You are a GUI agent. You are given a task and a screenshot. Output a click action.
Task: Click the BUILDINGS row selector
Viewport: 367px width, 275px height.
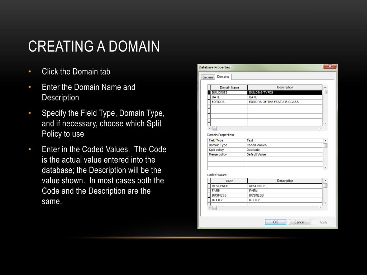click(x=209, y=92)
